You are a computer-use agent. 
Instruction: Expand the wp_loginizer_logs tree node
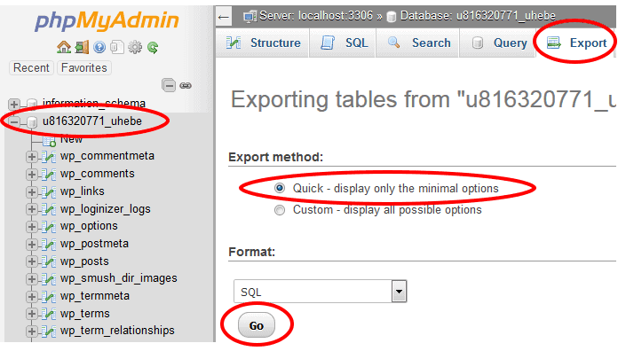click(x=32, y=209)
